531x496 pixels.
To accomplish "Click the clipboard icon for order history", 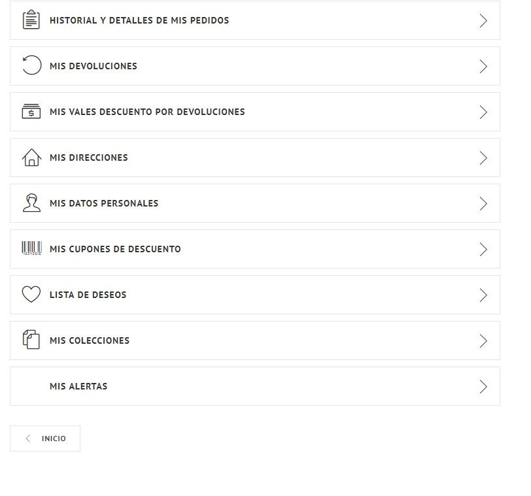I will pyautogui.click(x=31, y=20).
